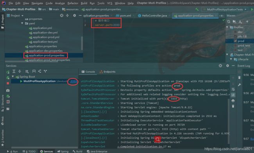Hide the Project panel
254x153 pixels.
[80, 16]
